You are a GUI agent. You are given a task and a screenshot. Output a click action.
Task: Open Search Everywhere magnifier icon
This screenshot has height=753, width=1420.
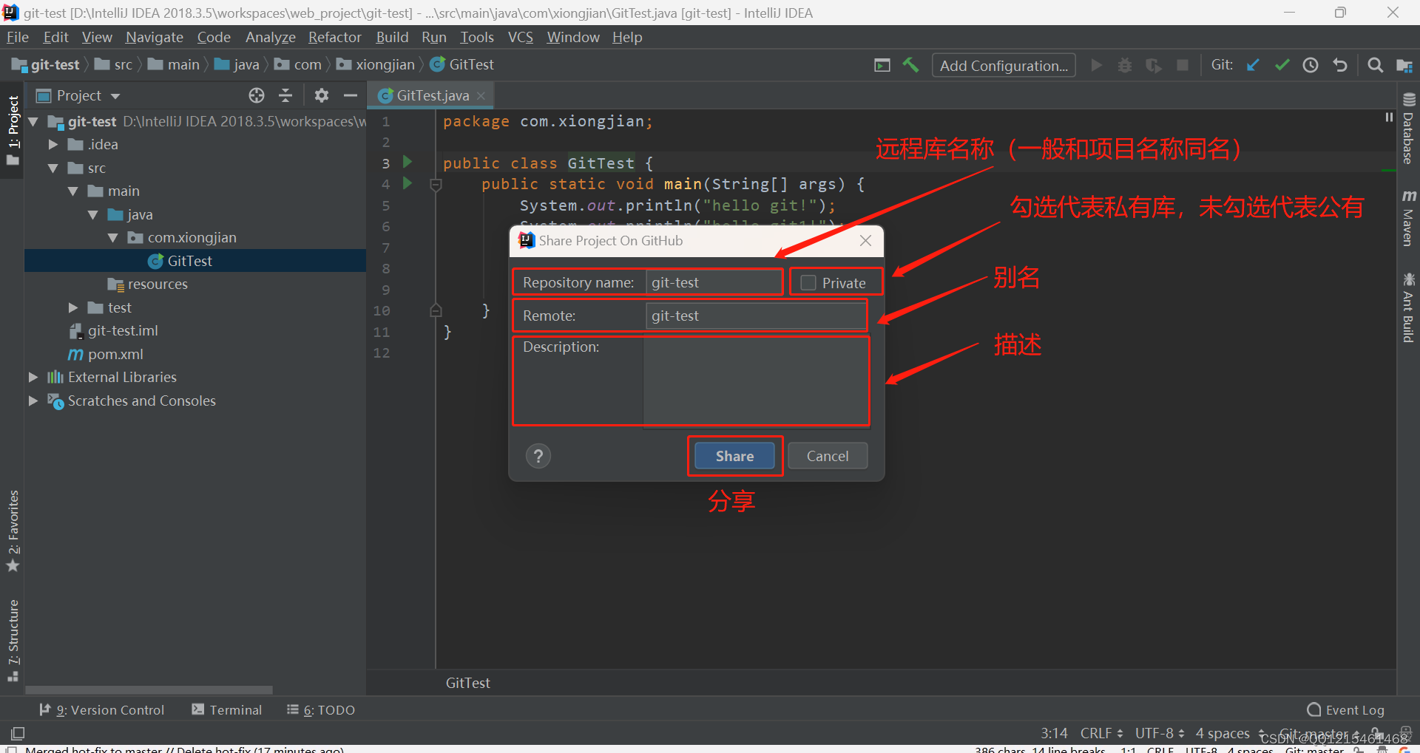point(1375,65)
